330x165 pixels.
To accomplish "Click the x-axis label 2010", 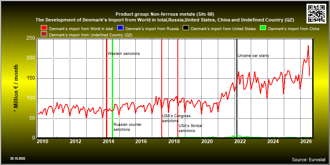I will click(43, 141).
